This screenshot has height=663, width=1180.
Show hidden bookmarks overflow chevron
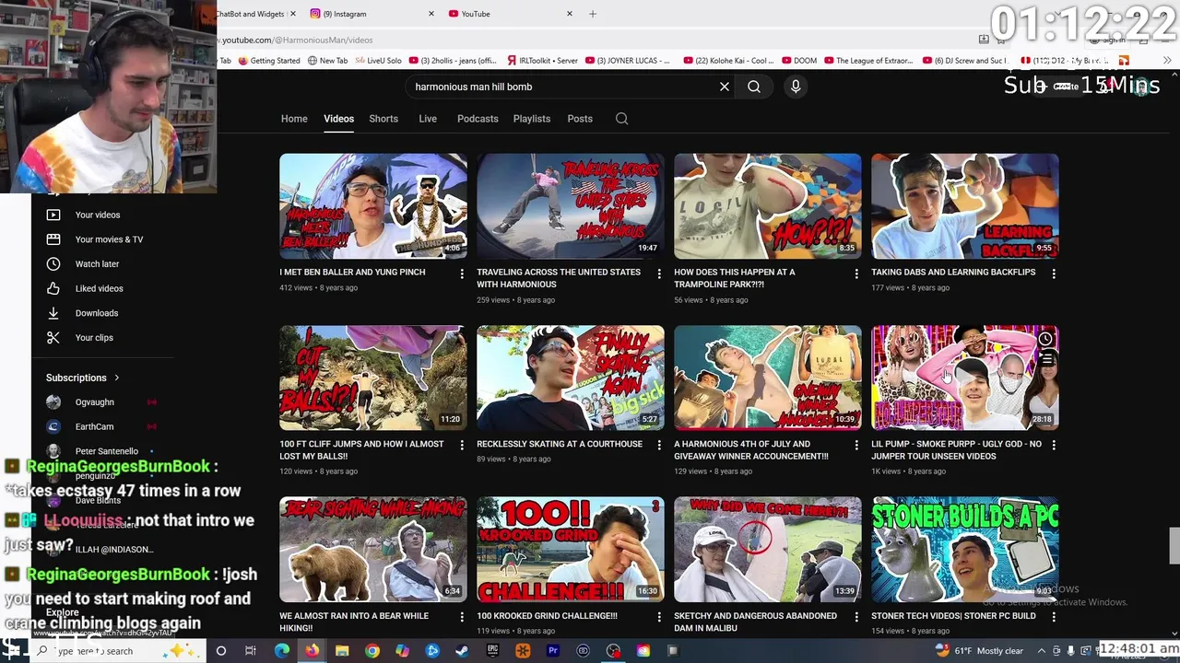point(1167,61)
